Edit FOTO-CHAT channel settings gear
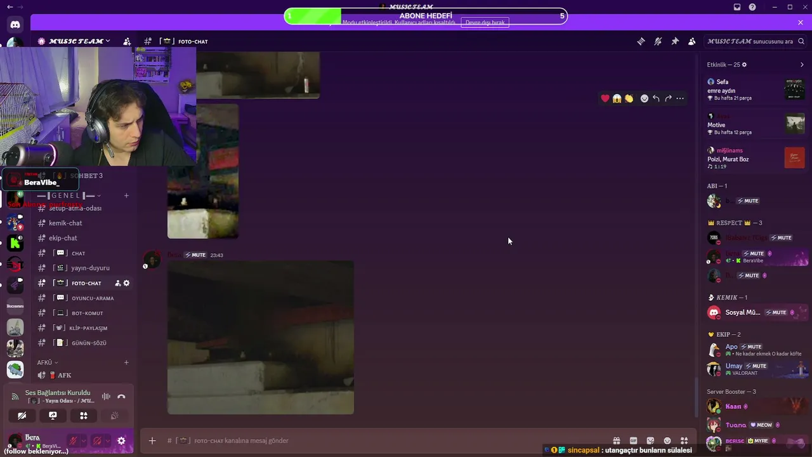Viewport: 812px width, 457px height. [126, 283]
